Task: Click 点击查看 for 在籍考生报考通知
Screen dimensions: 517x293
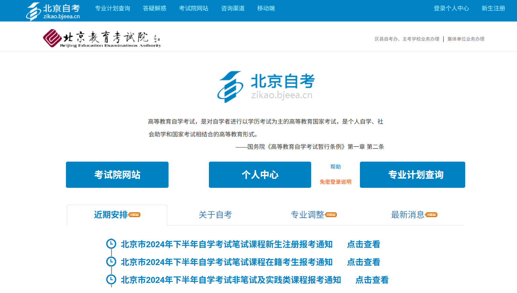Action: coord(364,262)
